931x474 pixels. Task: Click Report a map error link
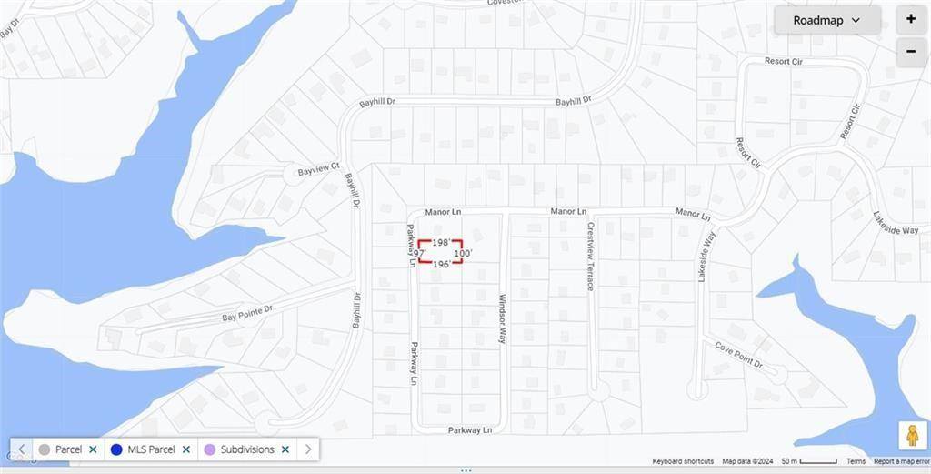coord(901,461)
